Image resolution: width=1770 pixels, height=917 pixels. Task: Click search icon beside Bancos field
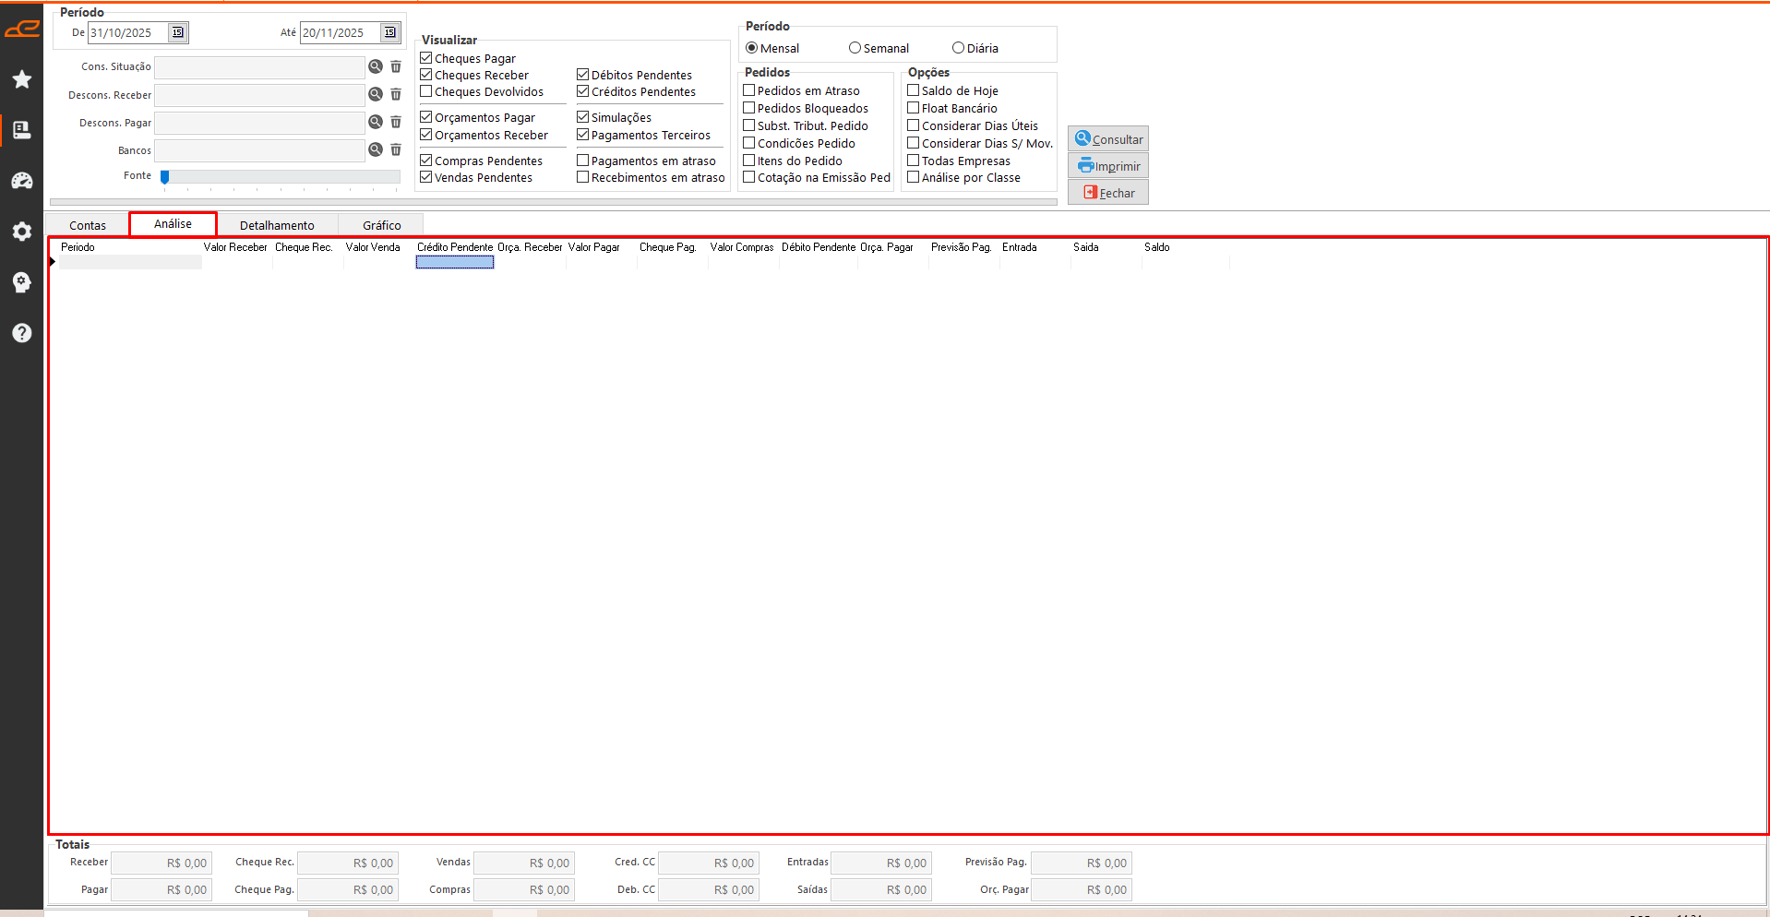(x=376, y=149)
